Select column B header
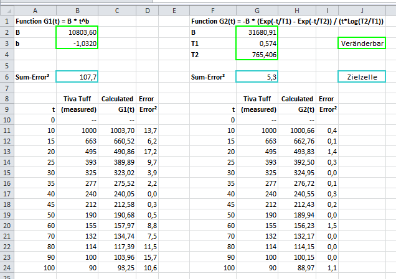 (x=77, y=10)
